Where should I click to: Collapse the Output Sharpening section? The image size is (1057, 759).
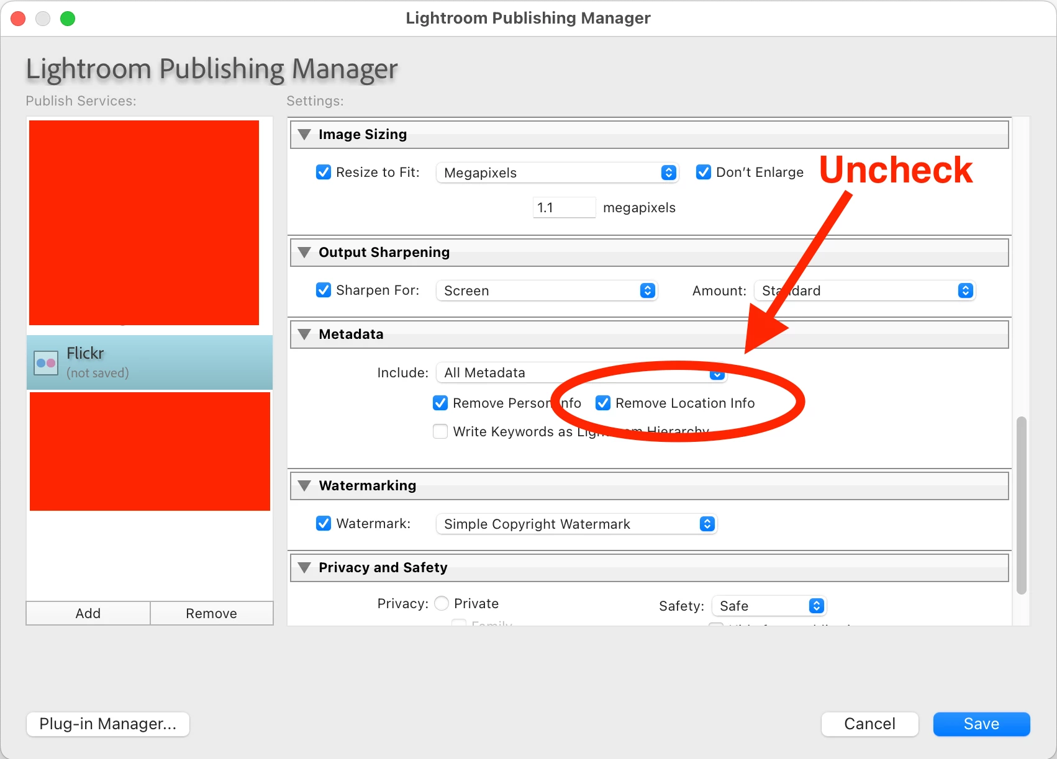coord(304,252)
